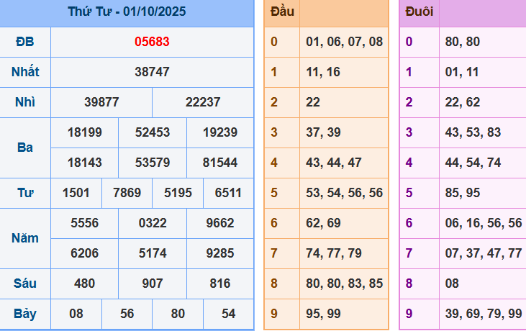This screenshot has width=526, height=331.
Task: Click second prize number 22237
Action: point(203,102)
